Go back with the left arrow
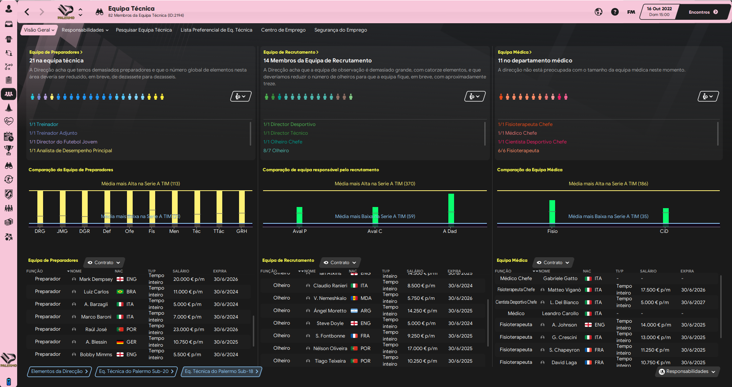732x387 pixels. click(x=27, y=12)
